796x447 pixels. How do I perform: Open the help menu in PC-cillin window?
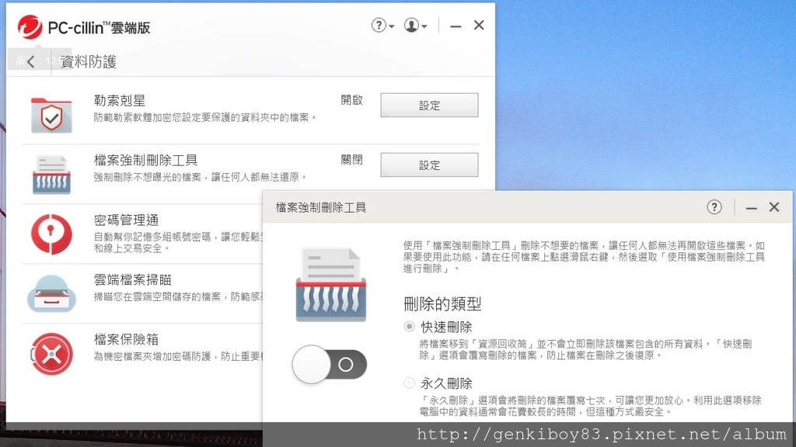tap(382, 26)
